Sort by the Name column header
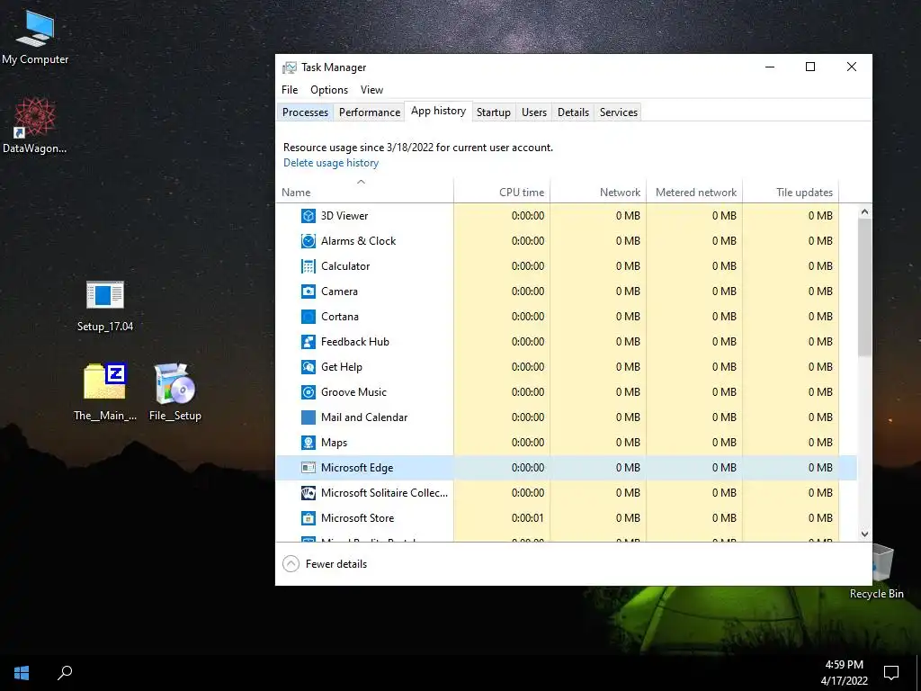The height and width of the screenshot is (691, 921). pyautogui.click(x=364, y=193)
